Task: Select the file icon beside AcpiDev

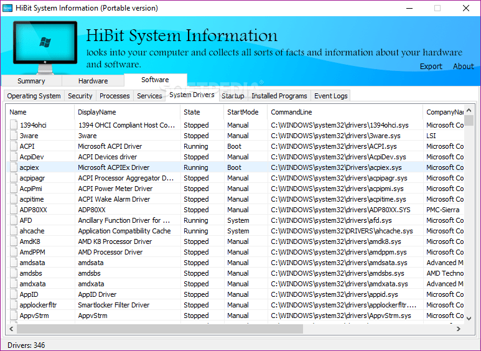Action: (x=14, y=157)
